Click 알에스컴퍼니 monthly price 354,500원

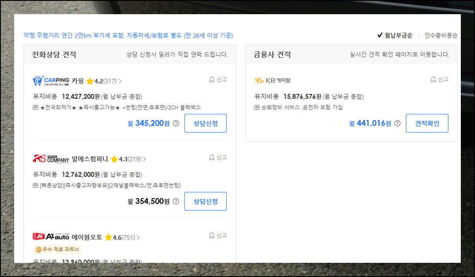tap(148, 201)
